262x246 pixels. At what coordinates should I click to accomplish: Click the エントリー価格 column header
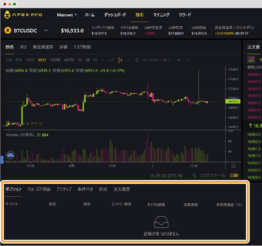pyautogui.click(x=121, y=204)
